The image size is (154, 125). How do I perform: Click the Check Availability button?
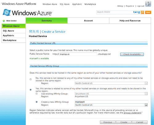tap(132, 54)
